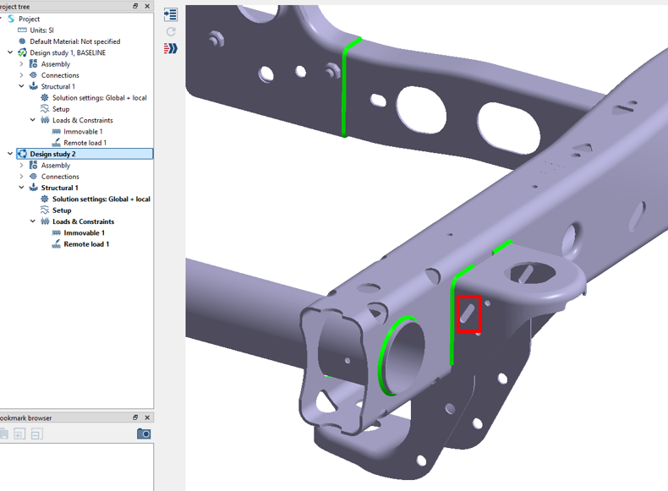The image size is (668, 491).
Task: Click Design study 1 BASELINE status icon
Action: pyautogui.click(x=22, y=52)
